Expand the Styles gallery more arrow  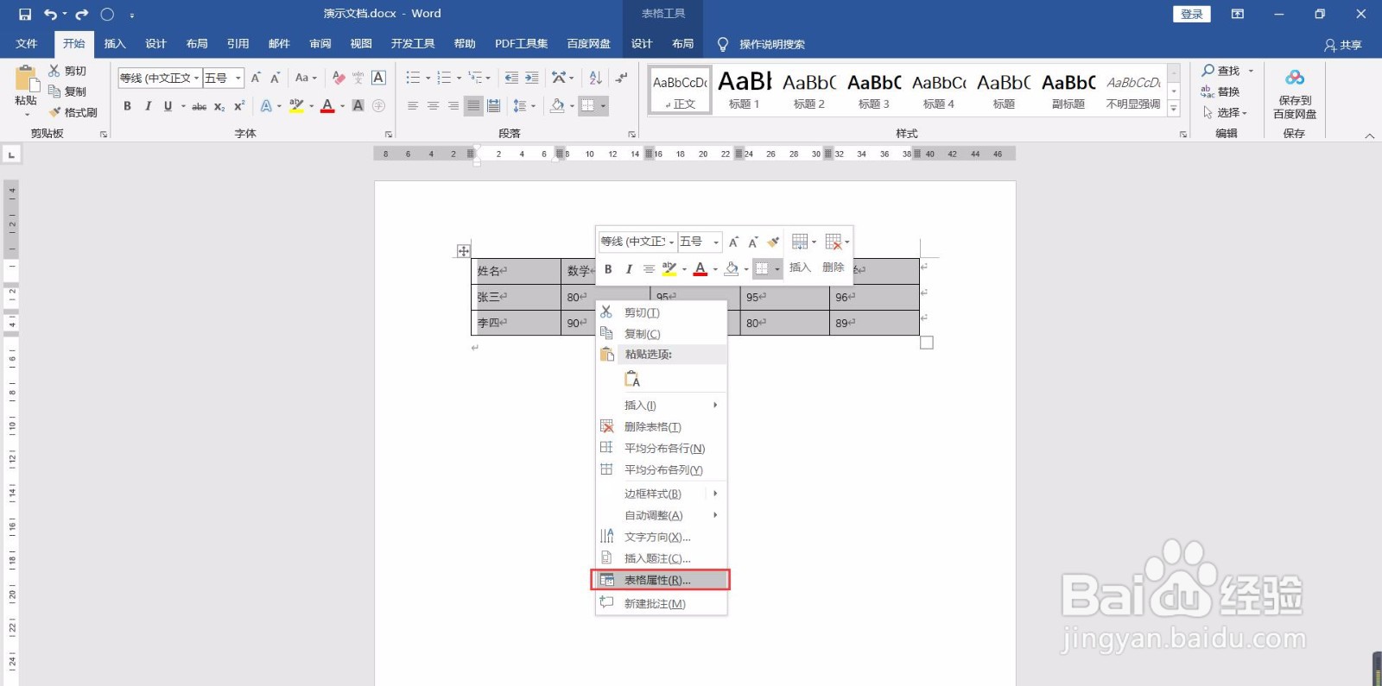click(x=1174, y=109)
